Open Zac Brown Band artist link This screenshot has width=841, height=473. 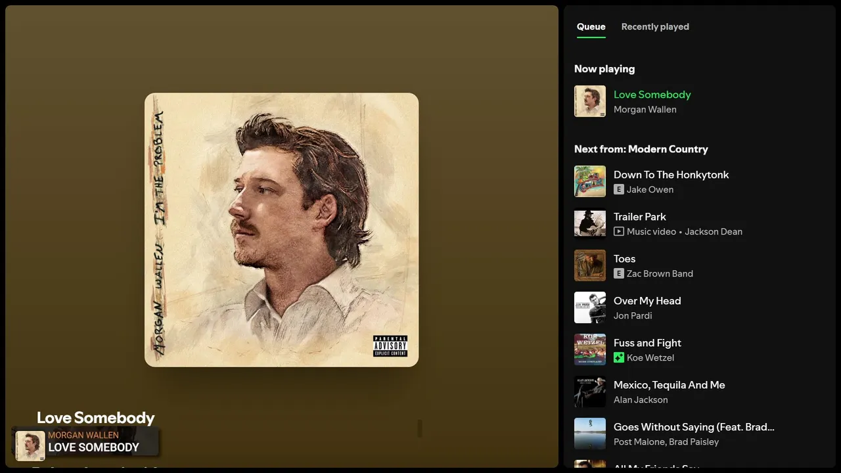point(660,274)
